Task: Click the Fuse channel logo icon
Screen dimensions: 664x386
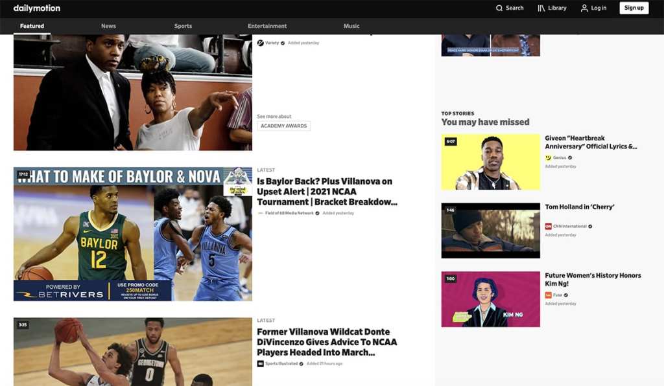Action: [548, 295]
